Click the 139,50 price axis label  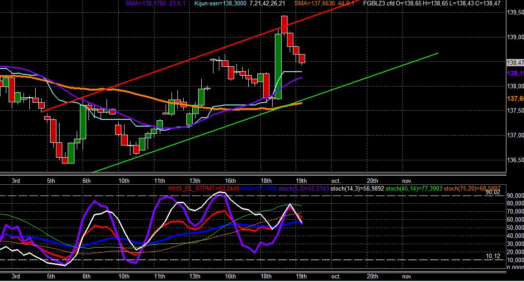[515, 12]
